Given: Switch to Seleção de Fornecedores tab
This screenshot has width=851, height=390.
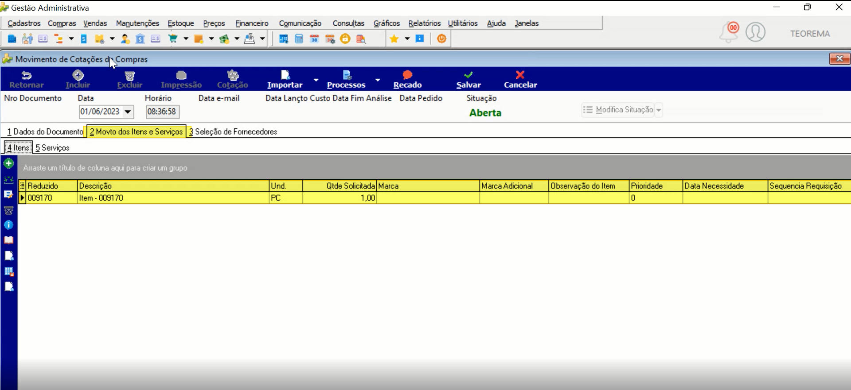Looking at the screenshot, I should (x=233, y=131).
